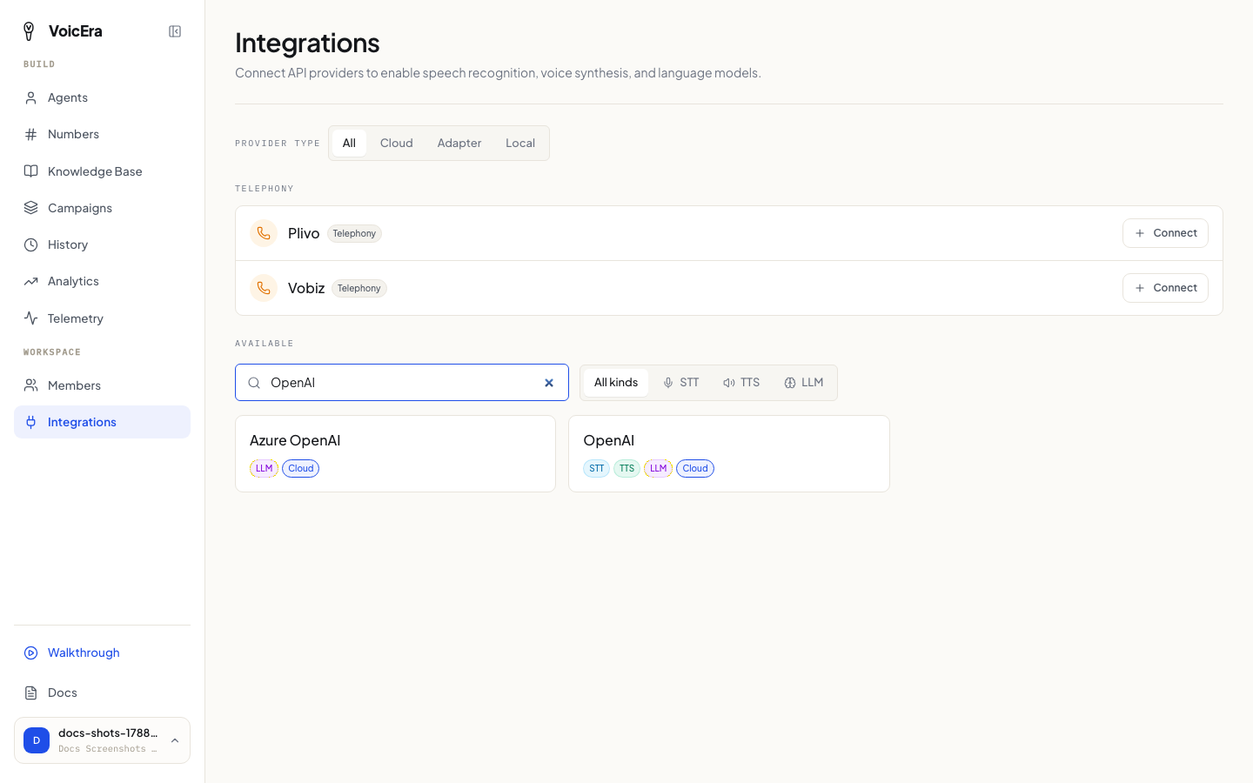Select Integrations in sidebar
1253x783 pixels.
103,422
